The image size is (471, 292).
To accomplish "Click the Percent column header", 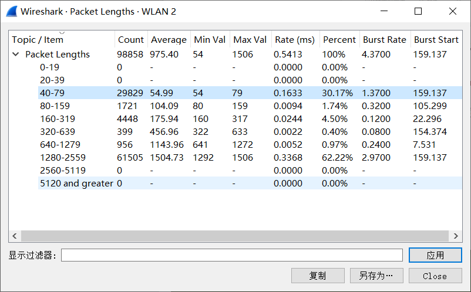I will point(339,40).
